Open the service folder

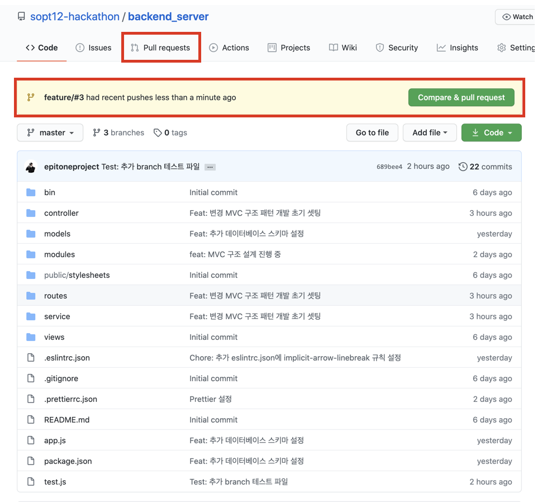tap(57, 316)
